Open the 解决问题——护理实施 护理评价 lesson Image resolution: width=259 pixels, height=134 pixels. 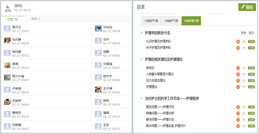[166, 126]
